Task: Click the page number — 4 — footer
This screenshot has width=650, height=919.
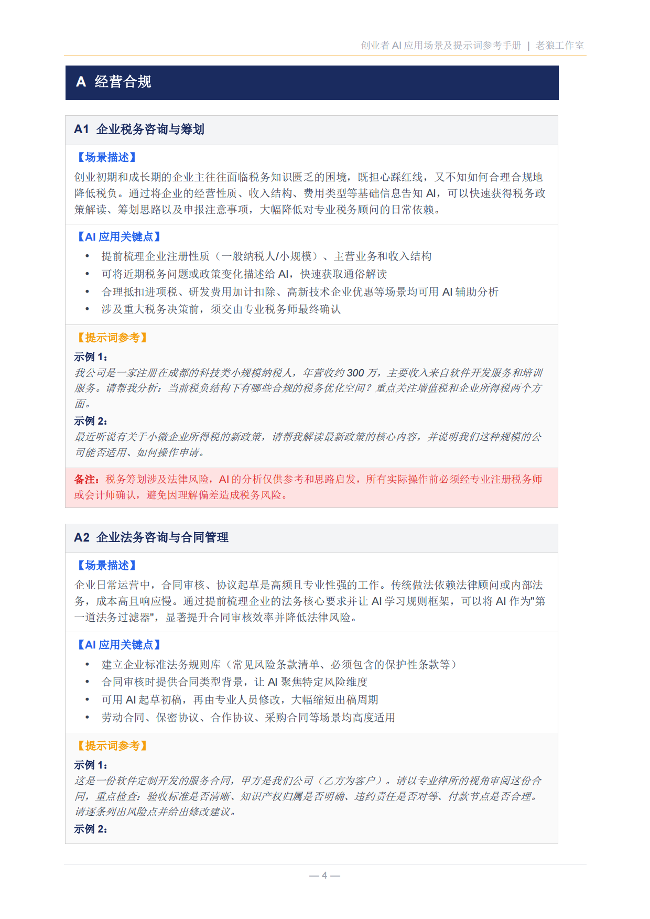Action: pyautogui.click(x=324, y=875)
